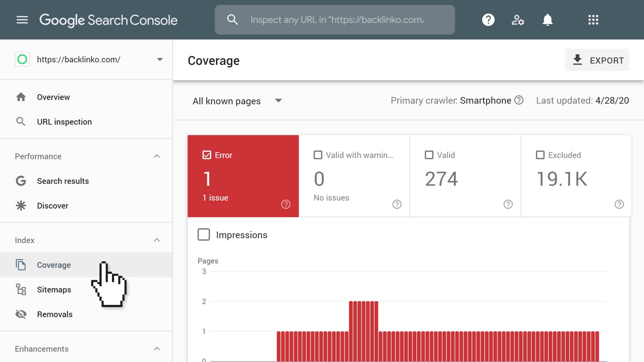Open the Google apps grid
The image size is (644, 362).
click(593, 20)
